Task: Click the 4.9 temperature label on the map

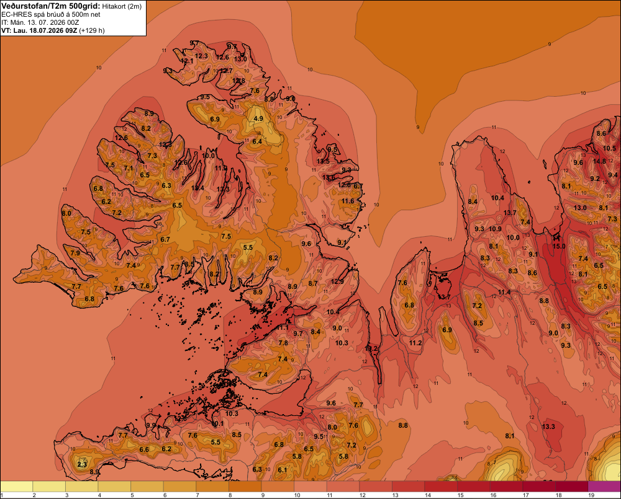Action: point(258,118)
